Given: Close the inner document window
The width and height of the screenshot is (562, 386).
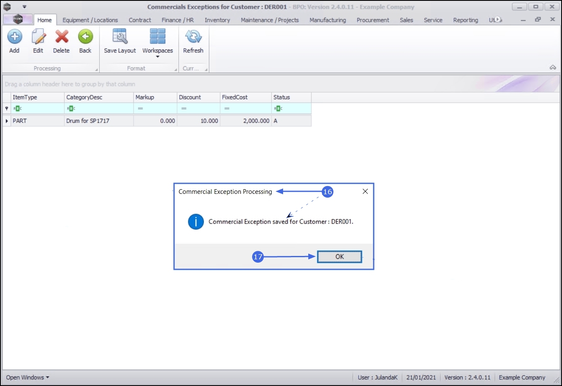Looking at the screenshot, I should pos(552,20).
